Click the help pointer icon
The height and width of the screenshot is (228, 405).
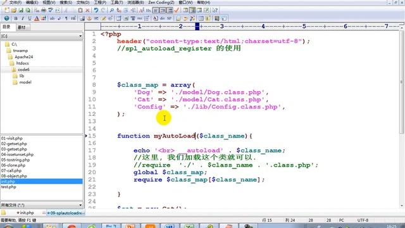point(215,10)
